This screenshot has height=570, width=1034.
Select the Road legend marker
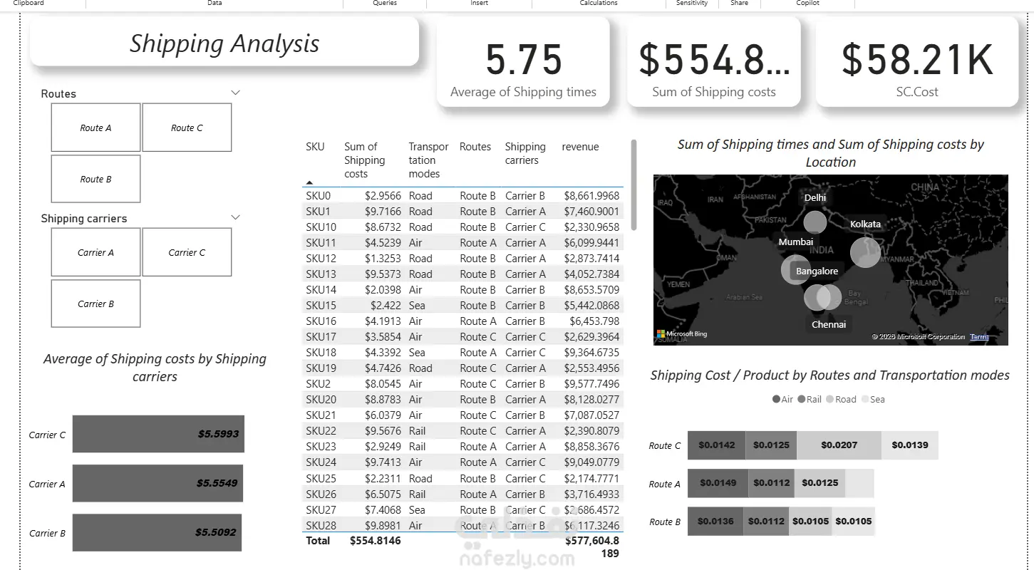[x=829, y=400]
